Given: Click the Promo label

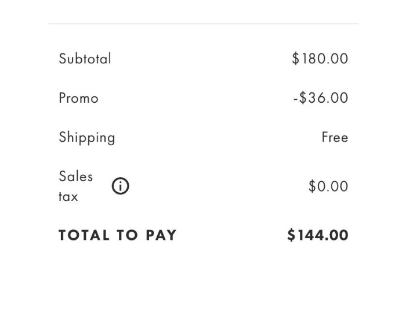Looking at the screenshot, I should [78, 98].
